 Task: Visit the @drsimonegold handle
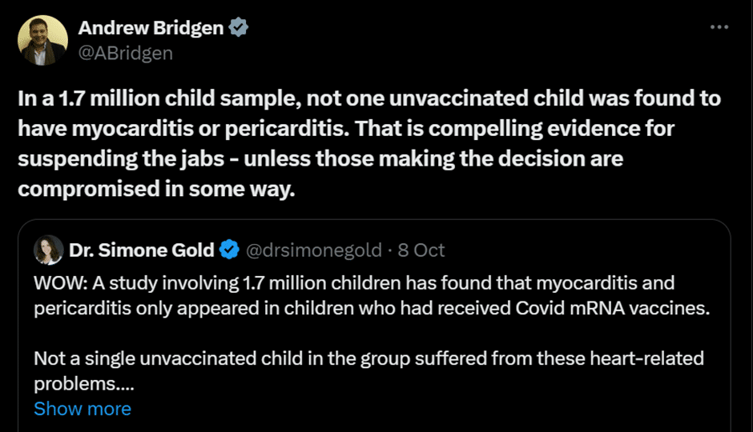coord(313,250)
